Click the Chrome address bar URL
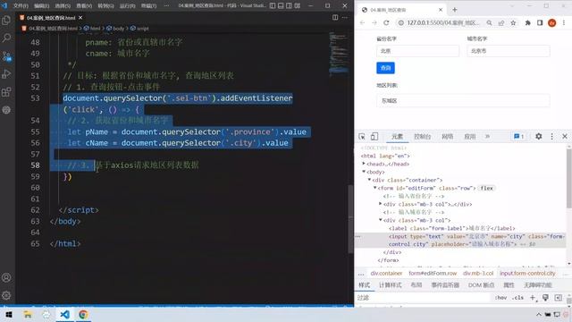The image size is (572, 322). click(x=443, y=22)
